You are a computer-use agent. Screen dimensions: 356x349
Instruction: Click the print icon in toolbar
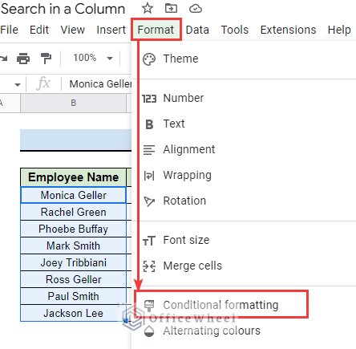23,59
